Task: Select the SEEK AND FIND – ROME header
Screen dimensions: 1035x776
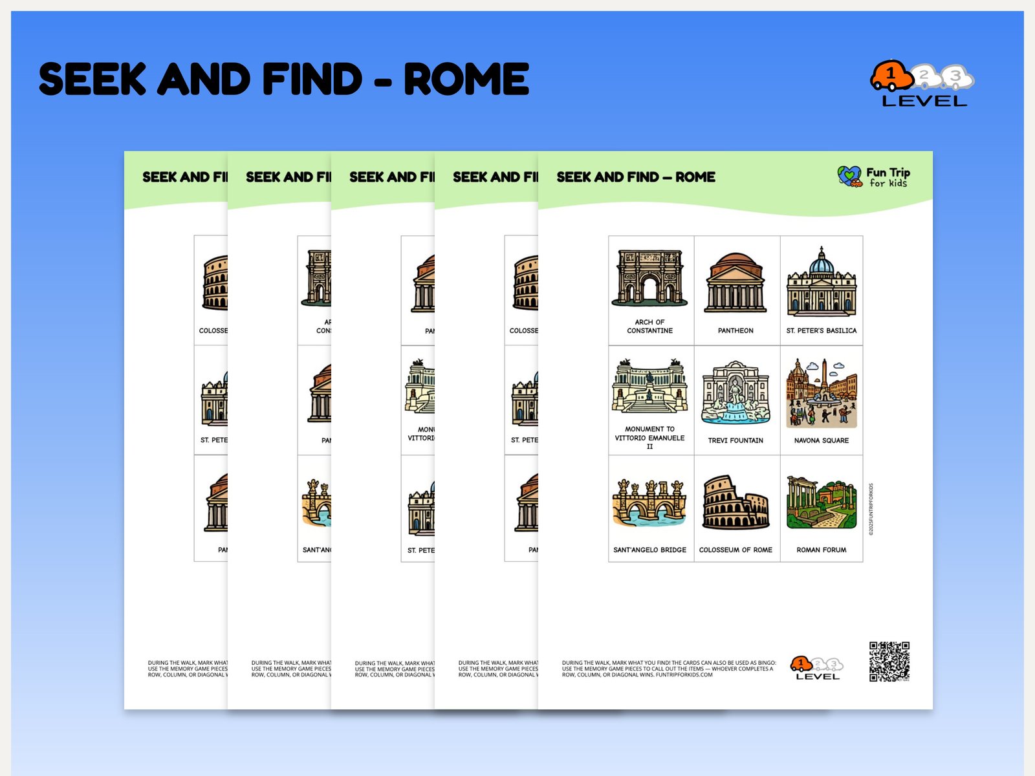Action: [x=635, y=177]
